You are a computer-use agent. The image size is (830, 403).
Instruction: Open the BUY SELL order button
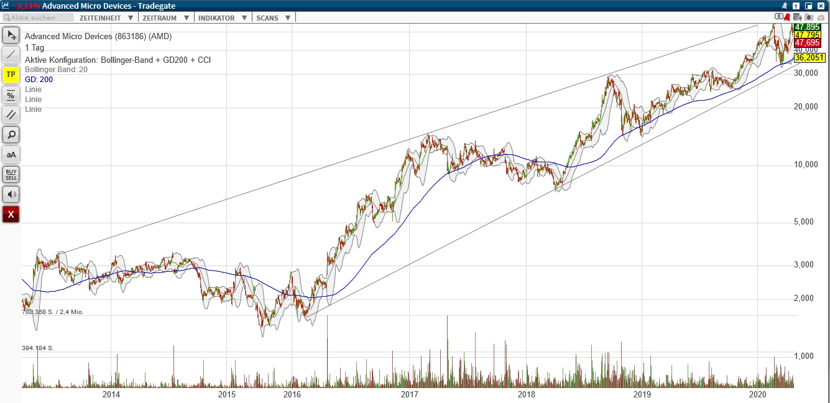coord(11,175)
